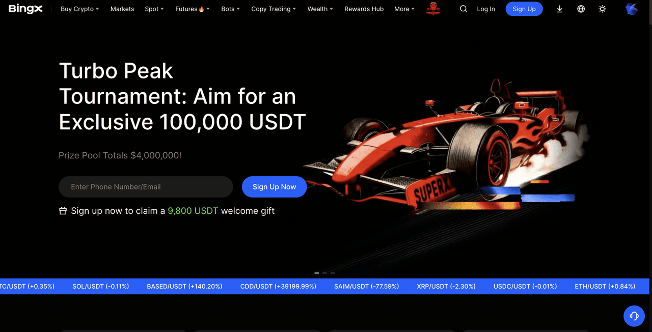
Task: Open the app download icon
Action: pos(559,9)
